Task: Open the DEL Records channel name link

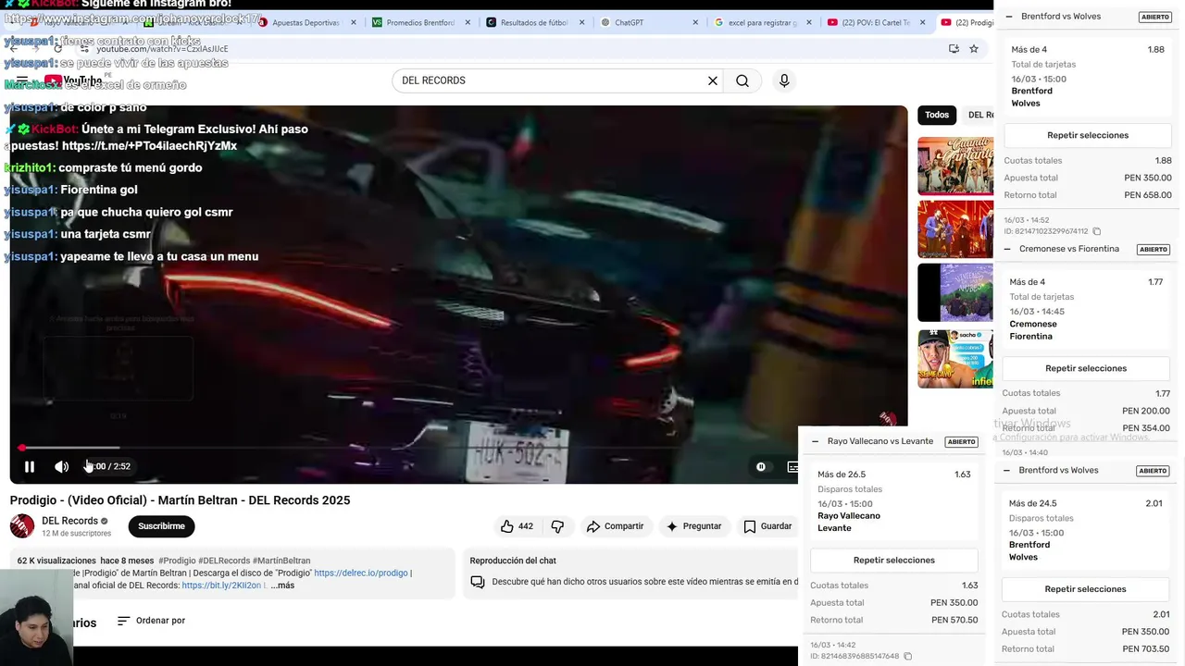Action: [69, 521]
